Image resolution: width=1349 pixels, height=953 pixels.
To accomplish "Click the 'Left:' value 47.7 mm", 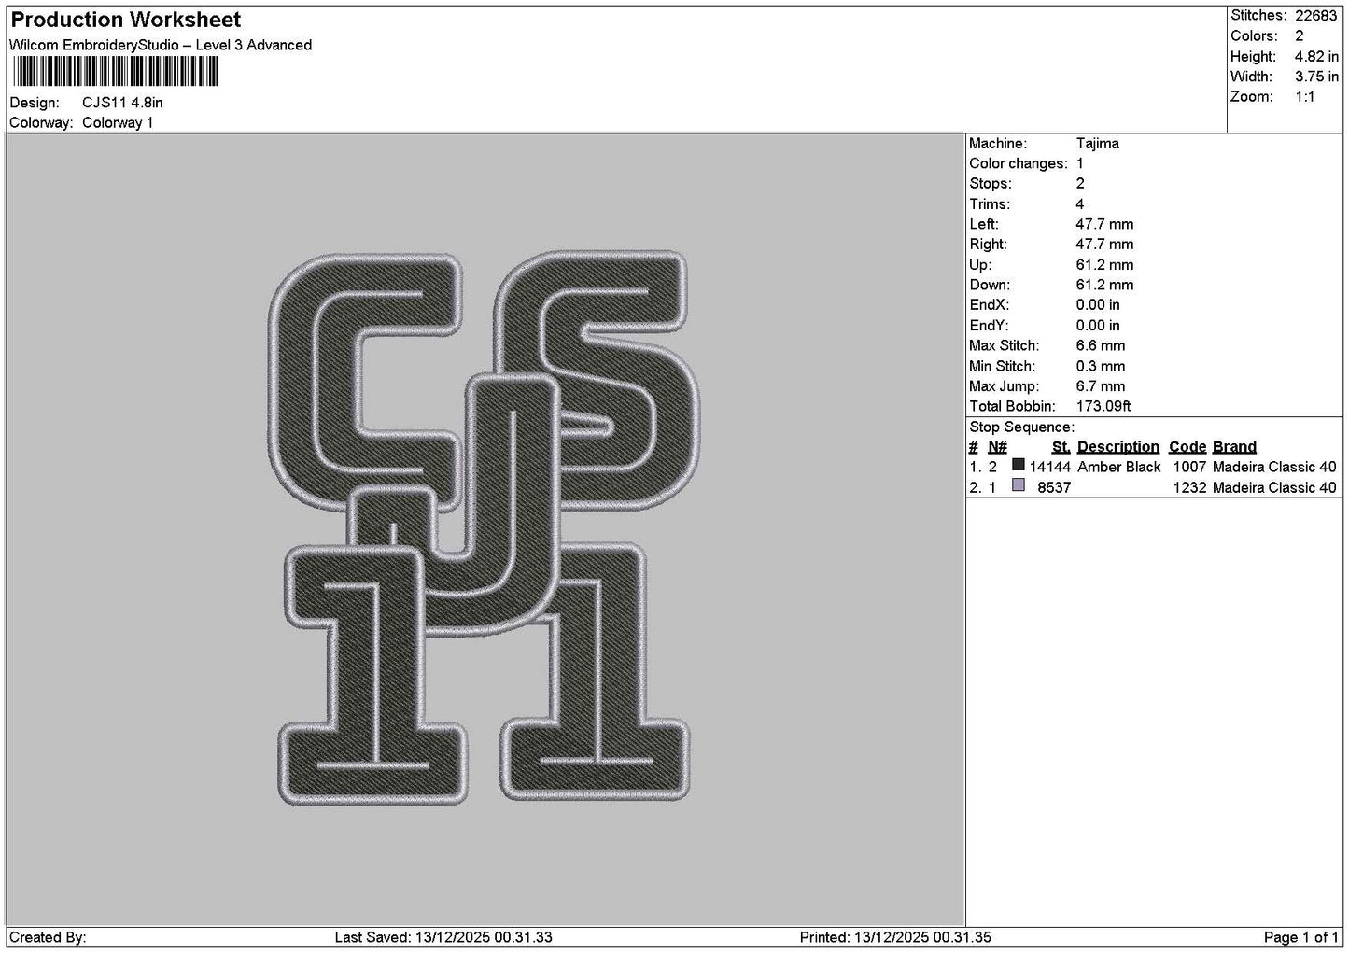I will coord(1104,225).
